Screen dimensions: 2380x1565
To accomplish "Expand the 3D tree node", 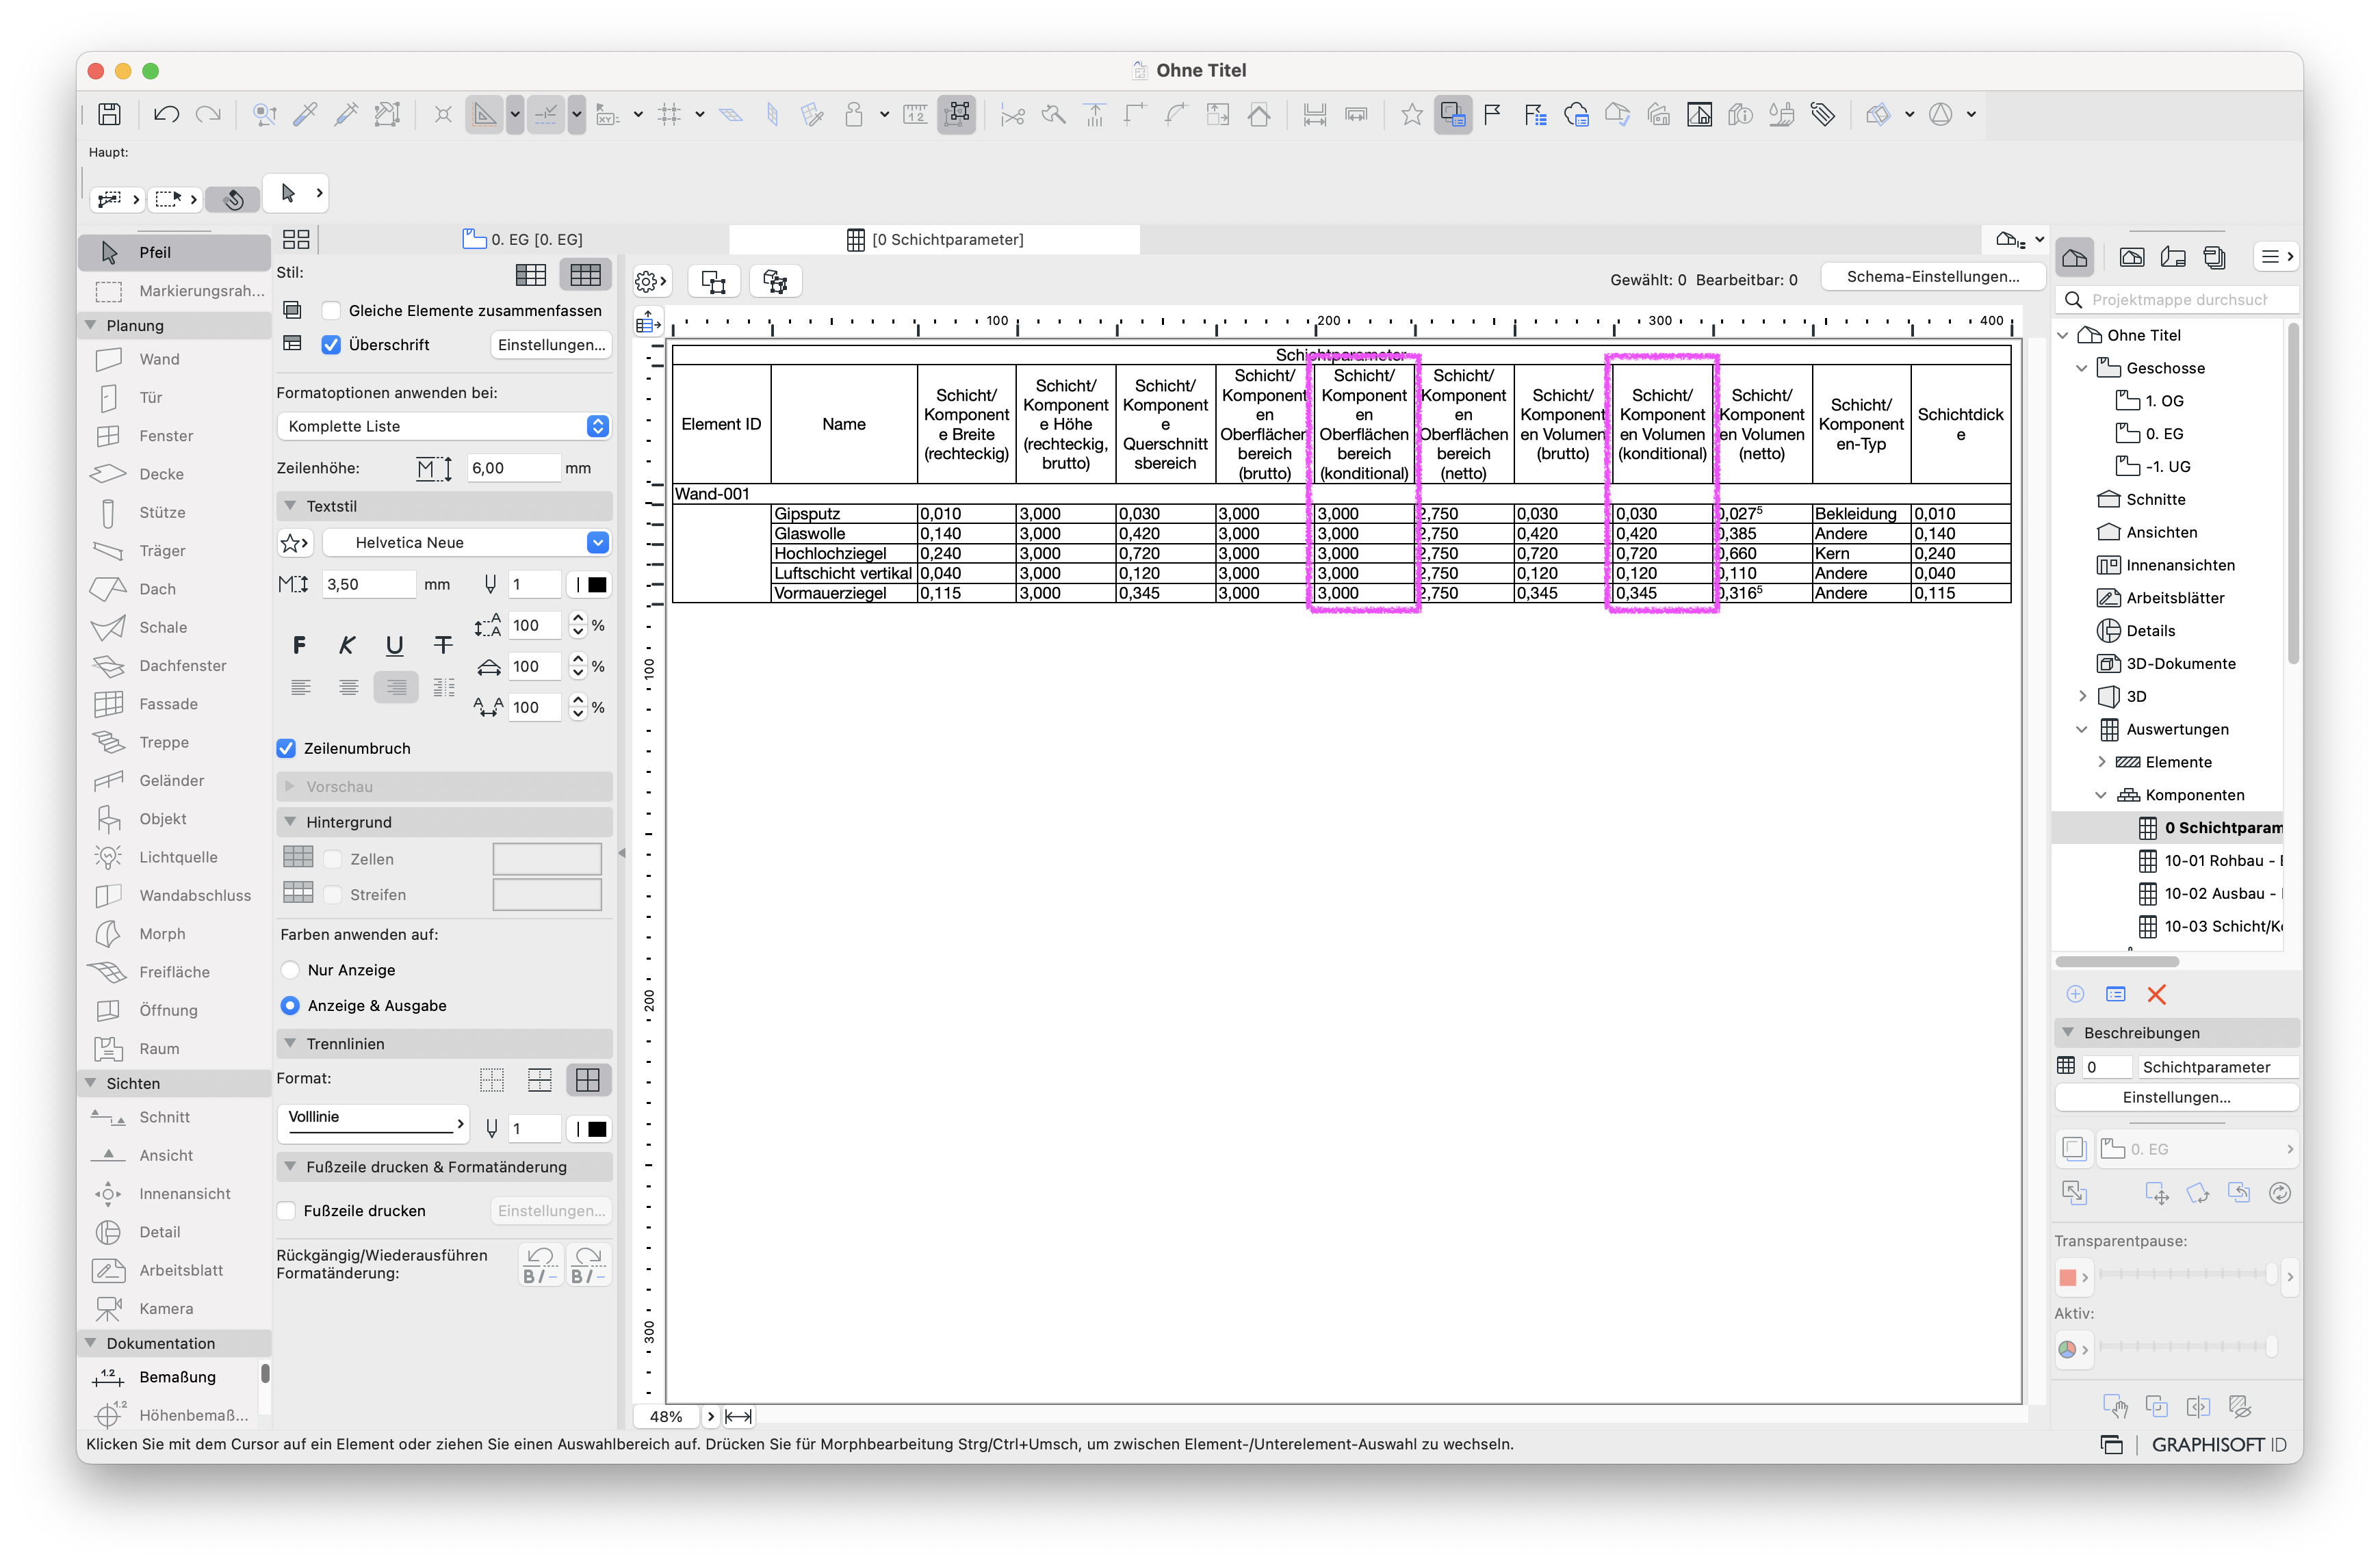I will (2083, 696).
